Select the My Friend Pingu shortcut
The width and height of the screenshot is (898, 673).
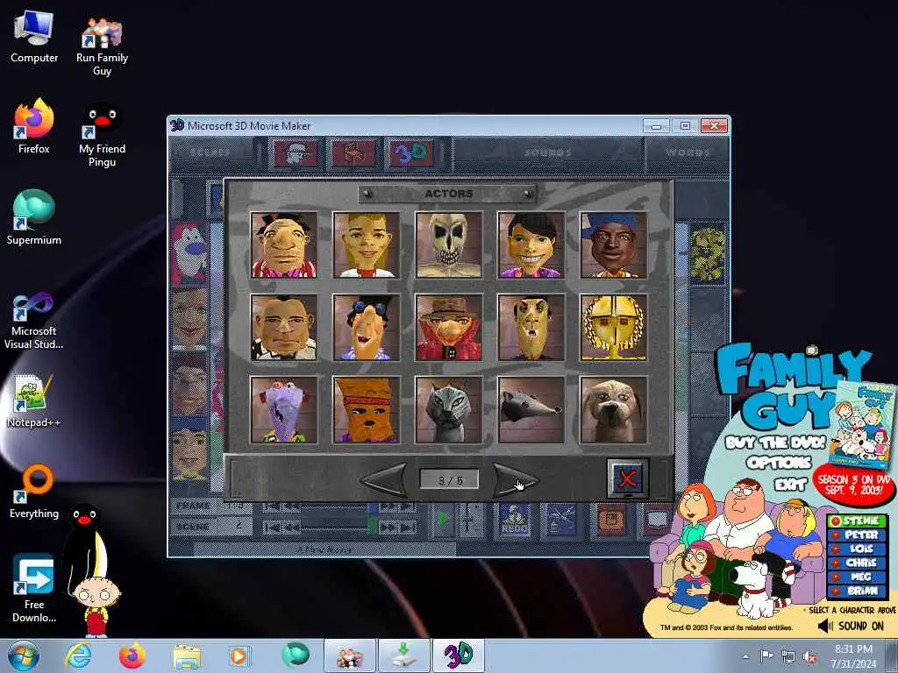pyautogui.click(x=102, y=135)
